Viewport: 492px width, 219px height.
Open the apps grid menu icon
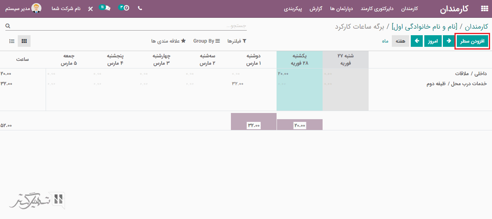(484, 9)
